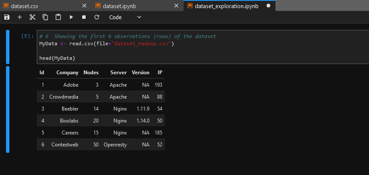The height and width of the screenshot is (175, 369).
Task: Select the Bixolabs cell
Action: (69, 121)
